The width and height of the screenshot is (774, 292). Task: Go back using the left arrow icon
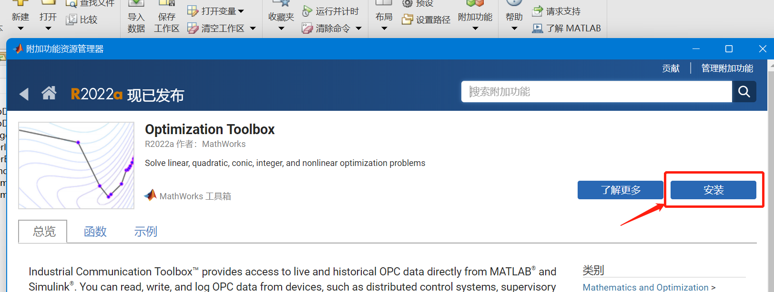click(x=24, y=94)
